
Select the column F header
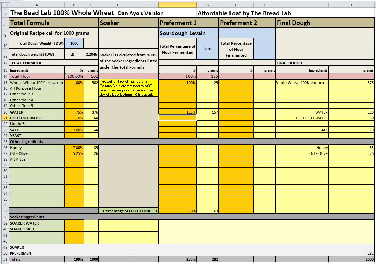coord(177,5)
